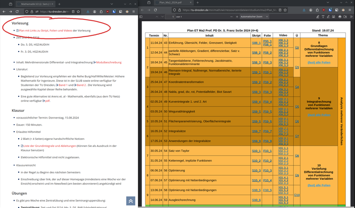The height and width of the screenshot is (208, 355).
Task: Open the Band 1 link
Action: (x=63, y=85)
